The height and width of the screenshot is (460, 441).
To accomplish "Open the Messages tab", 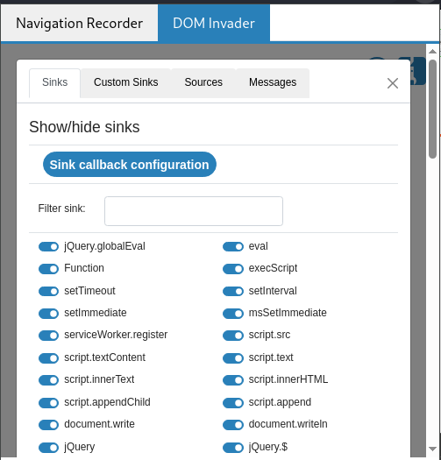I will (x=273, y=82).
